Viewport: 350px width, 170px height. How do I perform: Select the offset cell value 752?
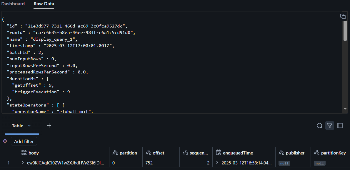(149, 163)
